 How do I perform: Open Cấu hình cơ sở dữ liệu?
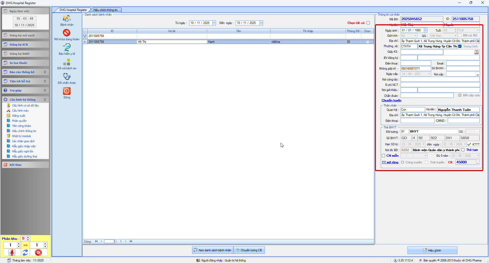click(25, 106)
